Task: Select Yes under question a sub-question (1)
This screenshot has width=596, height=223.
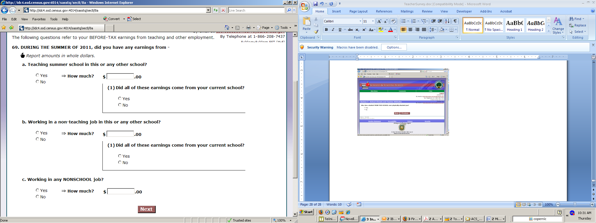Action: point(120,98)
